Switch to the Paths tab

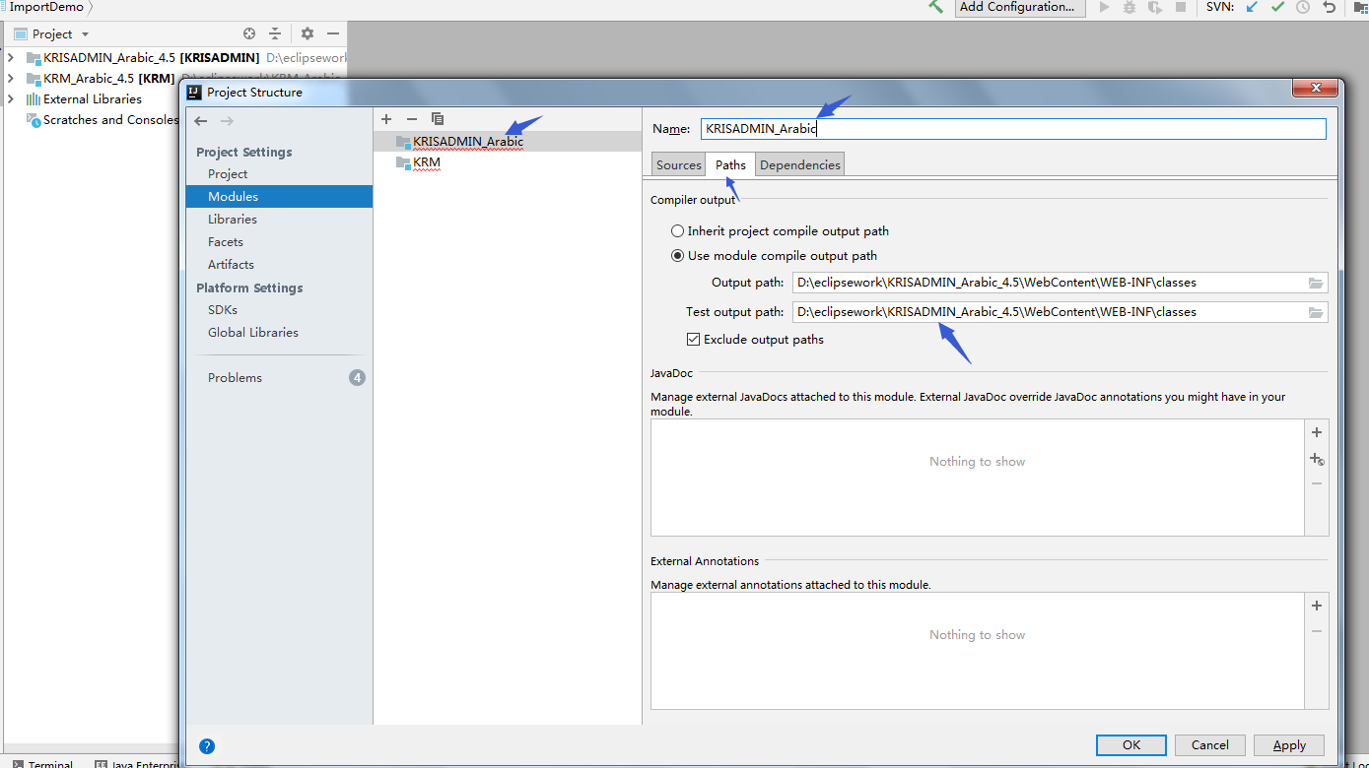[730, 164]
